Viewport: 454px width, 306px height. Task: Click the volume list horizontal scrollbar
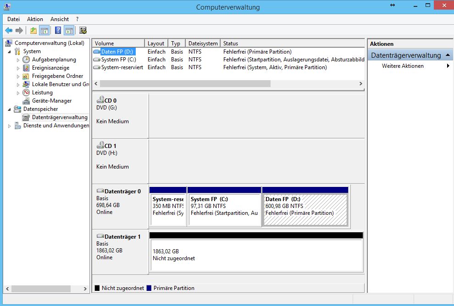(x=185, y=83)
